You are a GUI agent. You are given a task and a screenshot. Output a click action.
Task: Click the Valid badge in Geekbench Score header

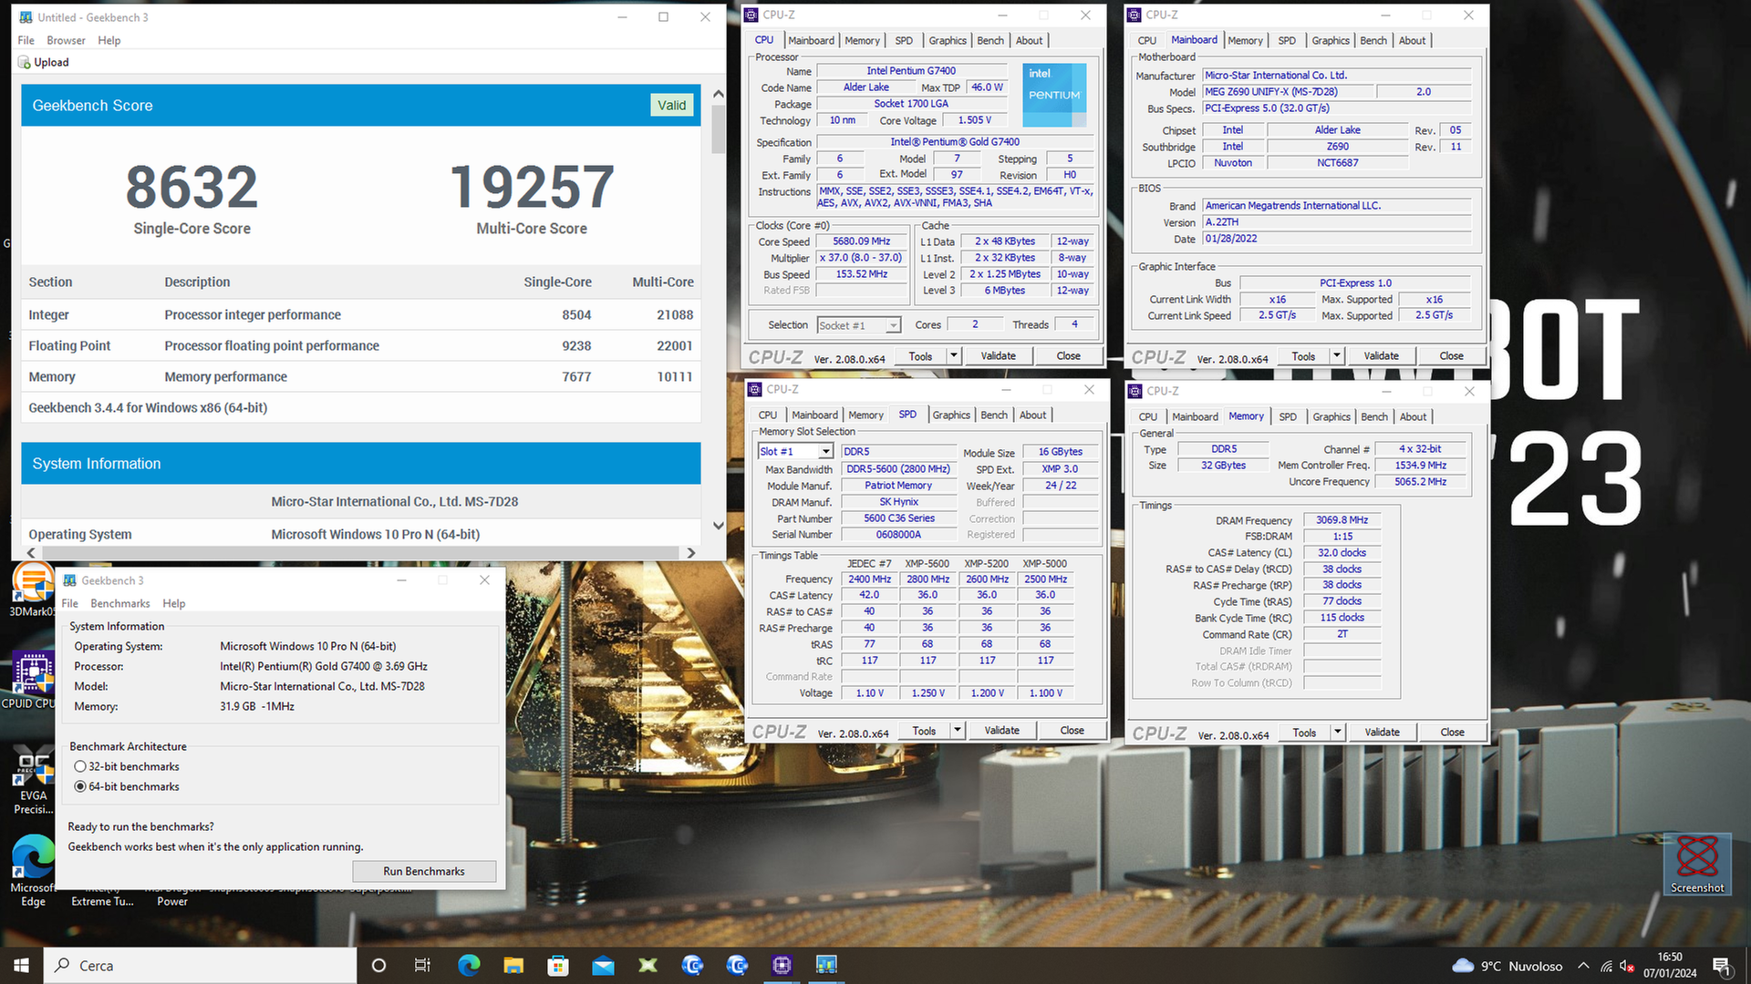click(671, 105)
